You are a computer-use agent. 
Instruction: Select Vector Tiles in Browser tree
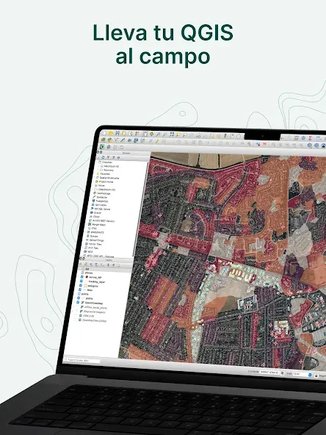[x=95, y=244]
